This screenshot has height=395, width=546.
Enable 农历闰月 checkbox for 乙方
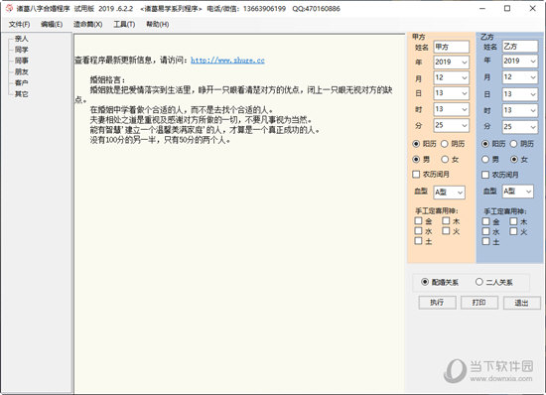(485, 175)
